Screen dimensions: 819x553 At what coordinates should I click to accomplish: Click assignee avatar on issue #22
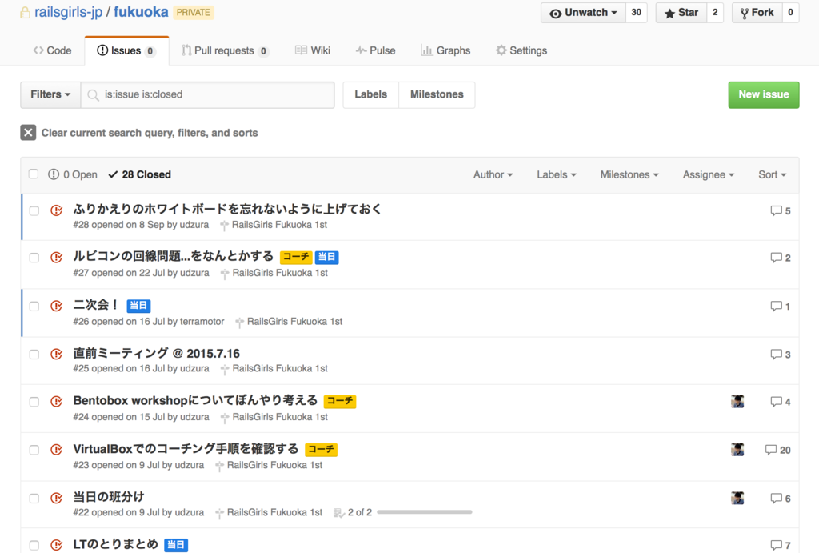tap(737, 498)
